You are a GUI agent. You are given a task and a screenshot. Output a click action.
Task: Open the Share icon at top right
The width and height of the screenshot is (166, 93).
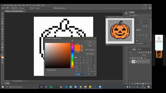(150, 8)
